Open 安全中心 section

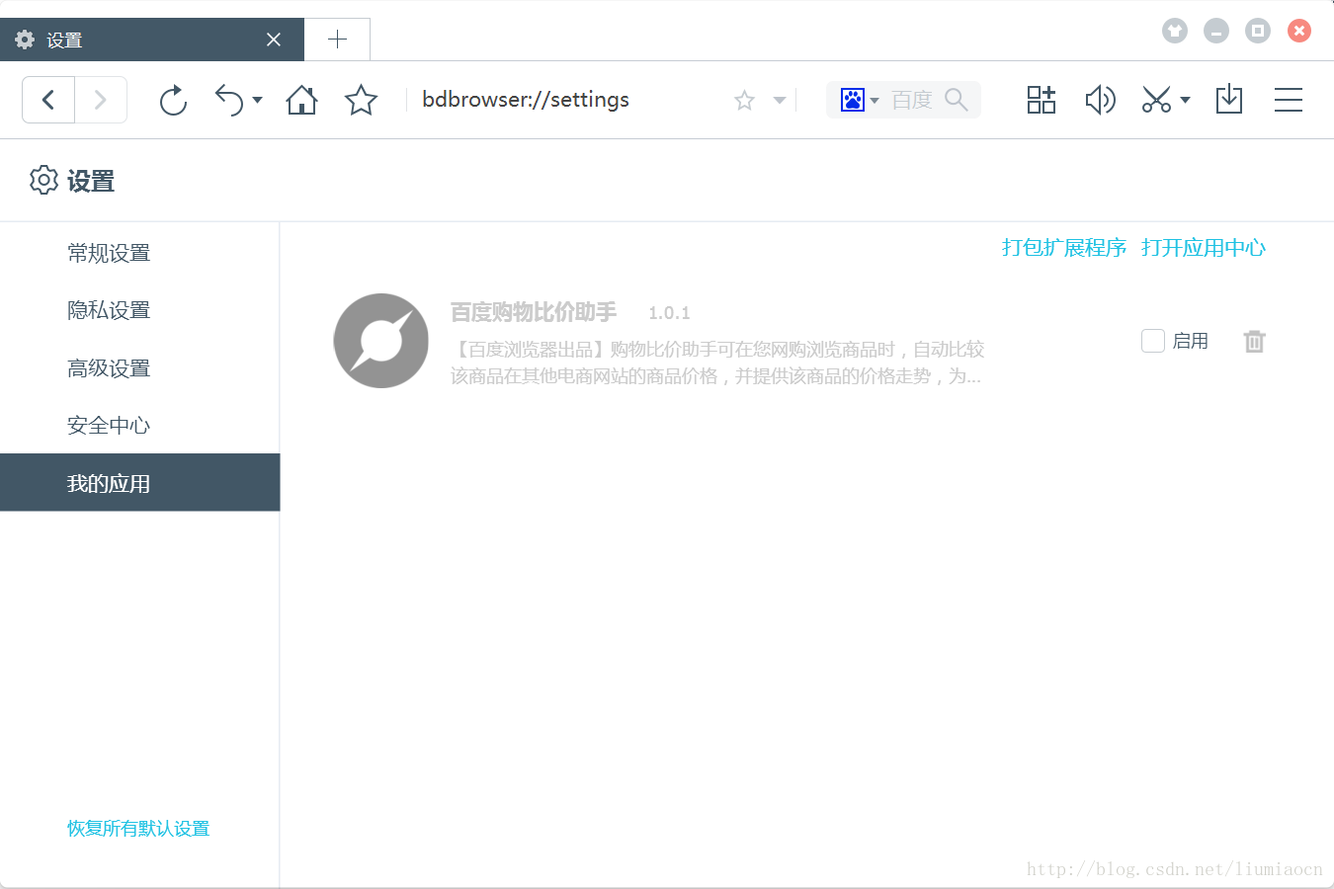point(139,426)
